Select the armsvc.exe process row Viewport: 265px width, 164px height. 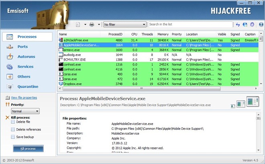click(x=158, y=50)
